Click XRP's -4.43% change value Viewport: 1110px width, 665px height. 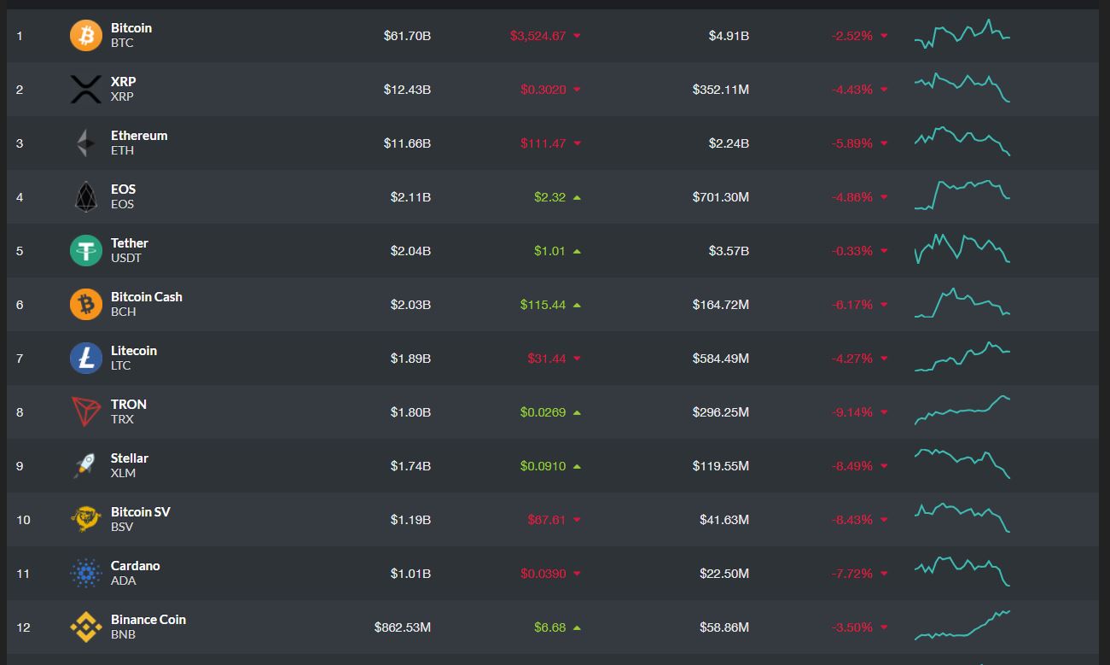pos(851,90)
